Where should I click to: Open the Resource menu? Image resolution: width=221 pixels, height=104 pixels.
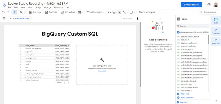[59, 7]
